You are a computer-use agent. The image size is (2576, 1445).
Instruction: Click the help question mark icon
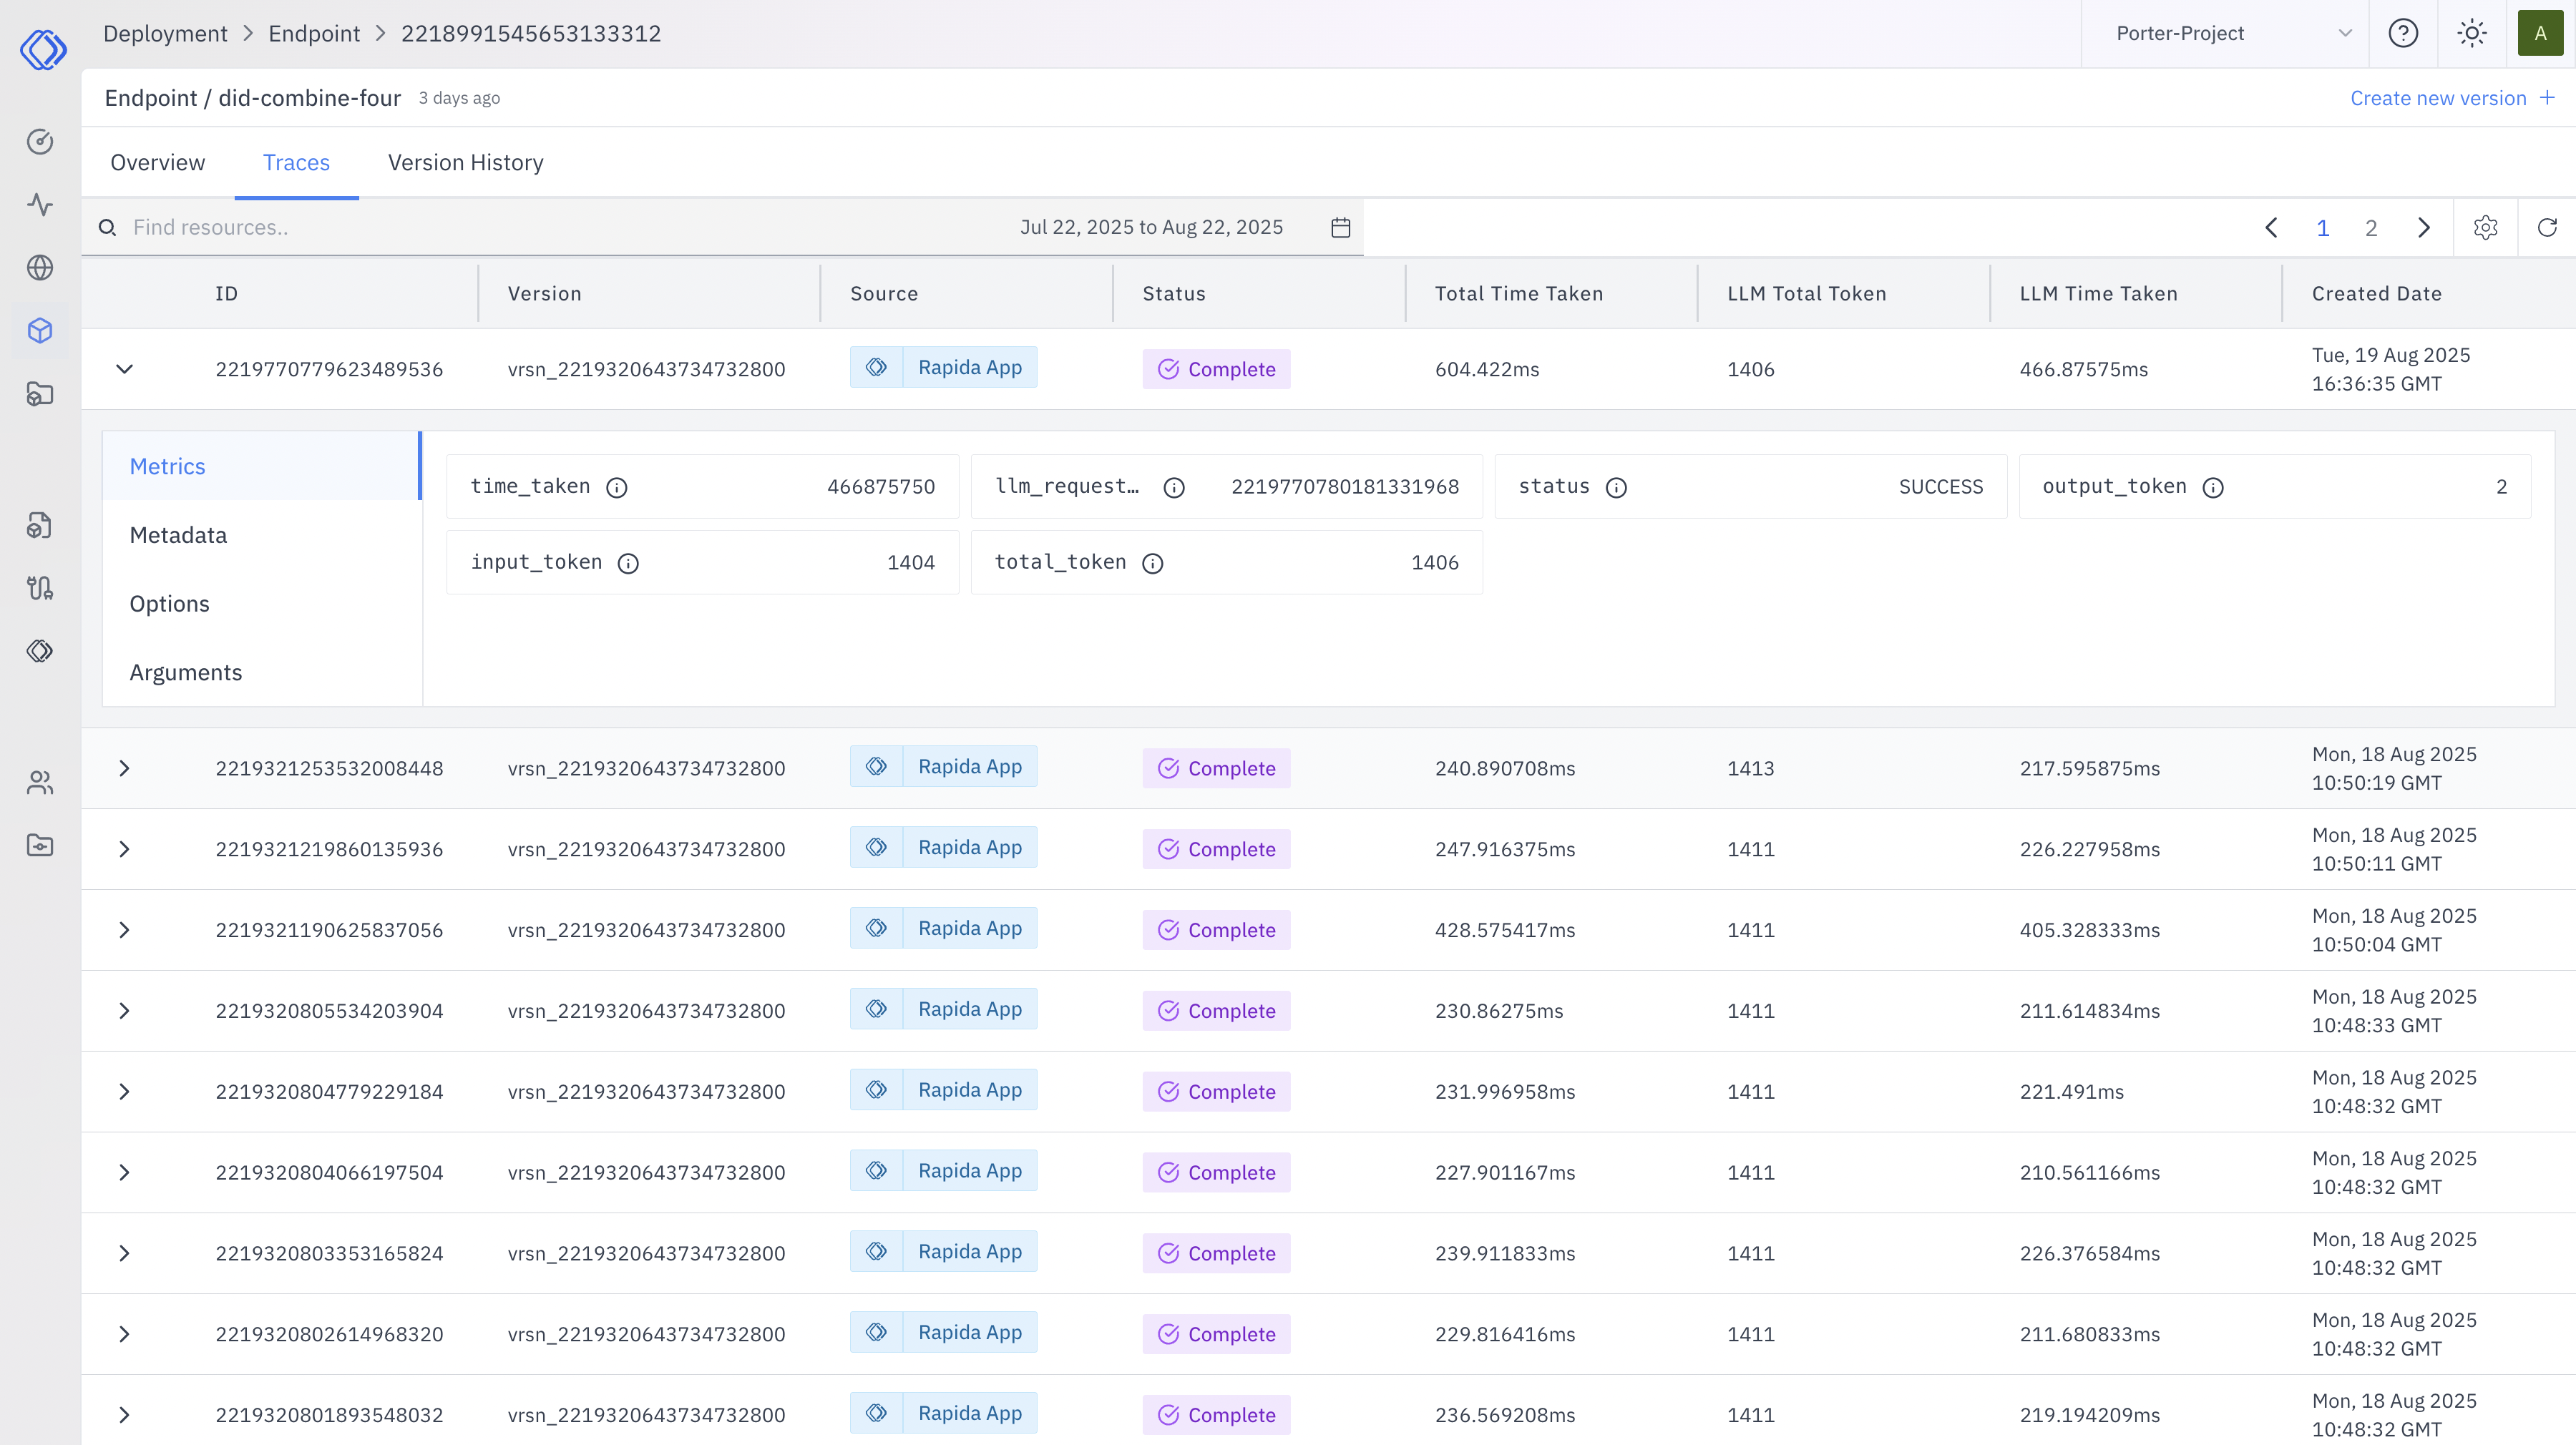point(2403,33)
